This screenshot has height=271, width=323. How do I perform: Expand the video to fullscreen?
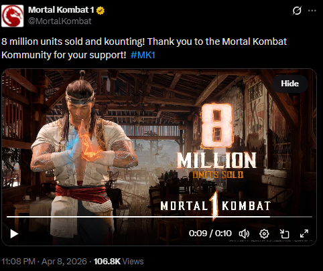[304, 234]
